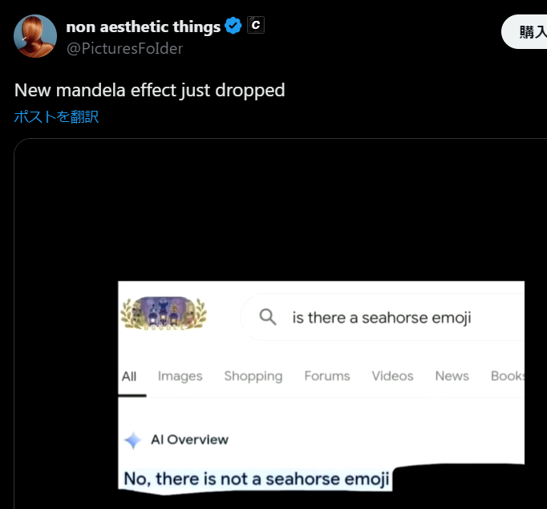This screenshot has height=509, width=547.
Task: Click the magnifying glass search icon
Action: (268, 318)
